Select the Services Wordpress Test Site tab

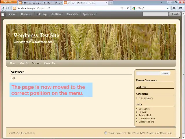click(86, 3)
